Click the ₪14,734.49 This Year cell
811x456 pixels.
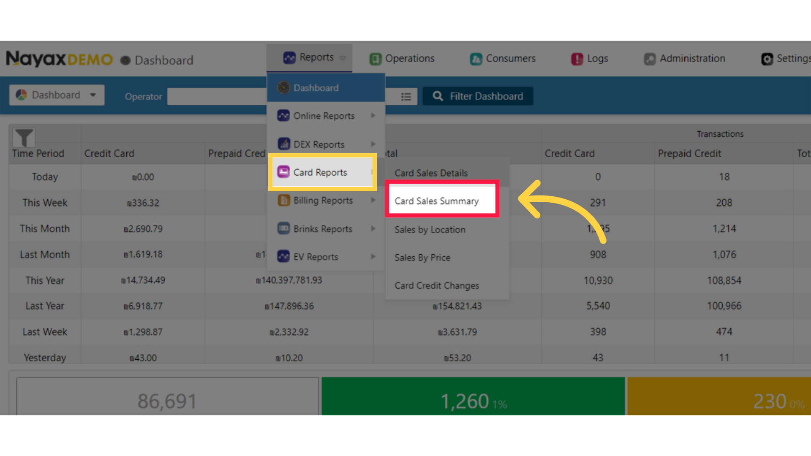pos(143,280)
